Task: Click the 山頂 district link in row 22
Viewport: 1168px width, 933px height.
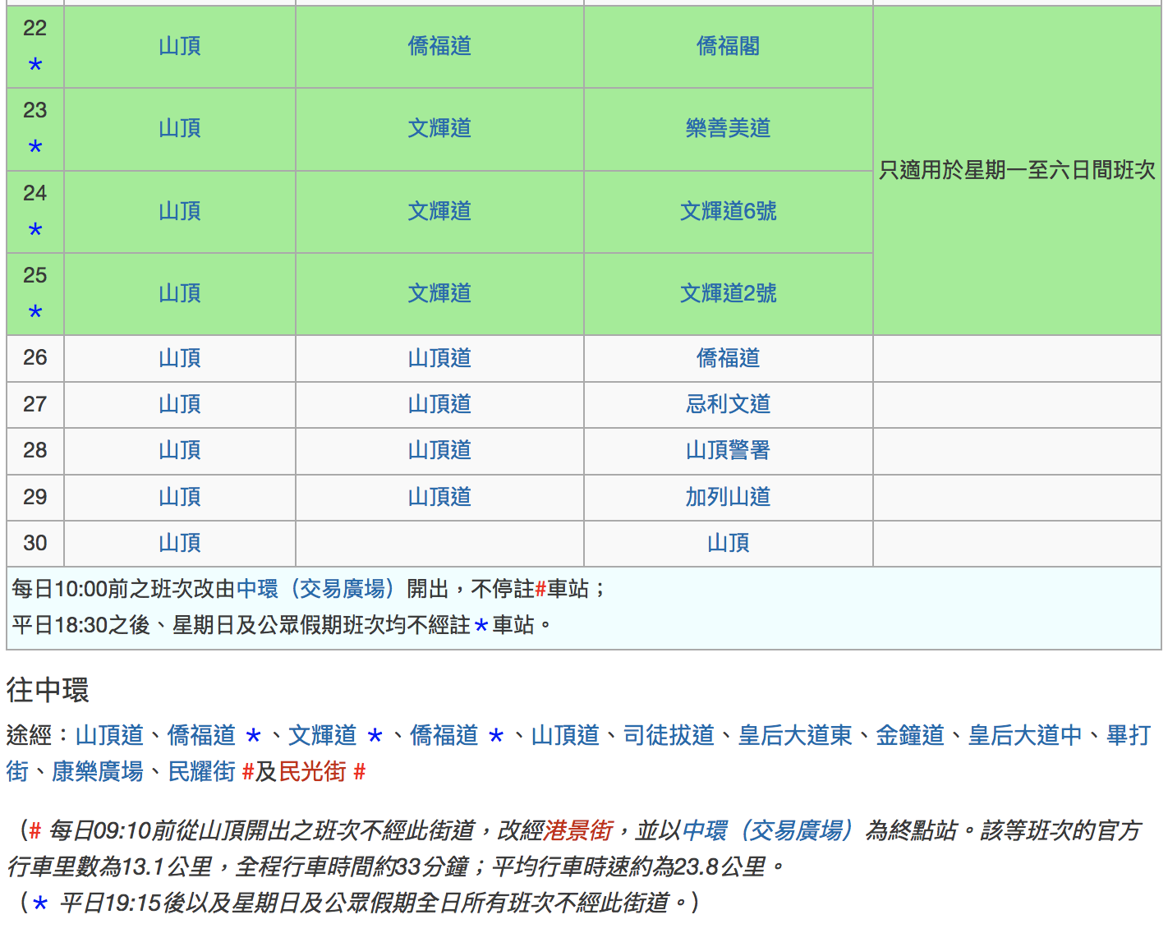Action: click(179, 47)
